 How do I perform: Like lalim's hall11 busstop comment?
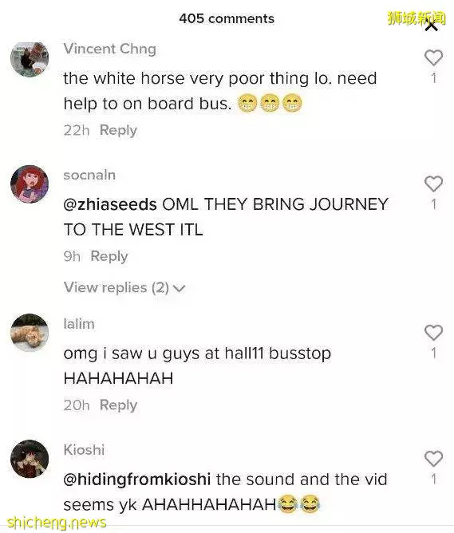(x=433, y=333)
